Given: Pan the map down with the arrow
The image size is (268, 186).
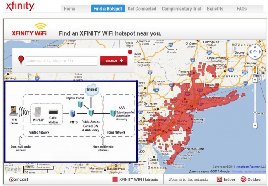Looking at the screenshot, I should [255, 57].
